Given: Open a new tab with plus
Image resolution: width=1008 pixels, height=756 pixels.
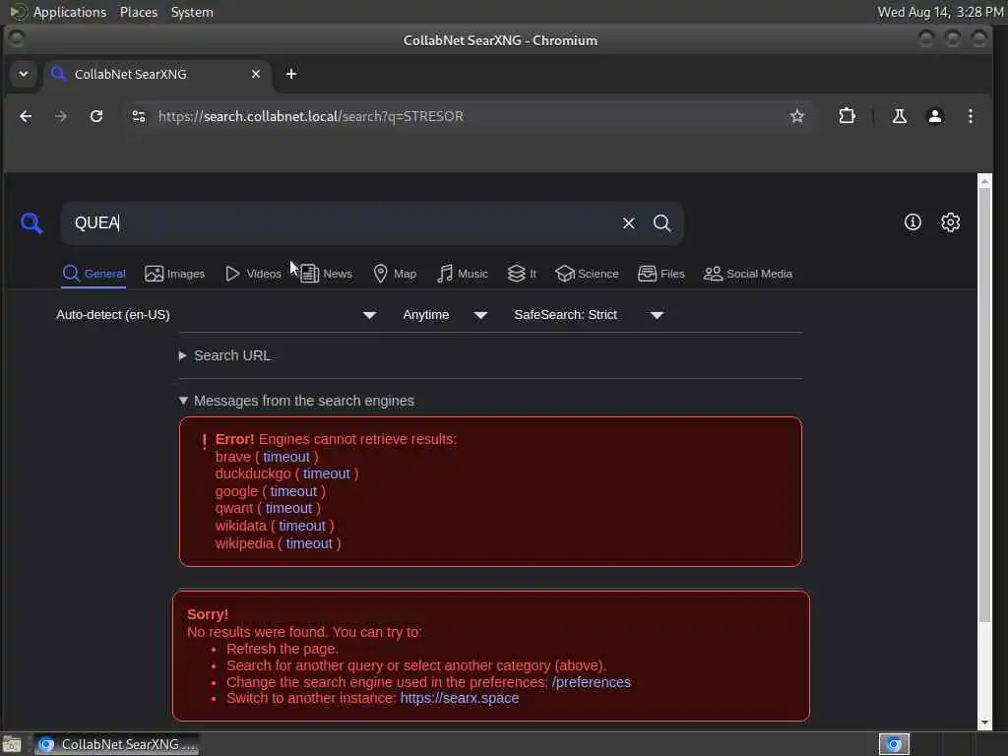Looking at the screenshot, I should click(x=291, y=74).
